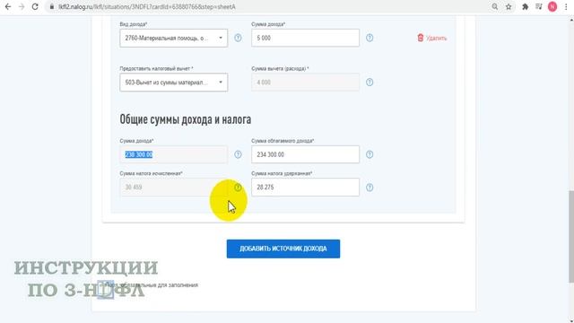
Task: Go back with browser back arrow
Action: [8, 6]
